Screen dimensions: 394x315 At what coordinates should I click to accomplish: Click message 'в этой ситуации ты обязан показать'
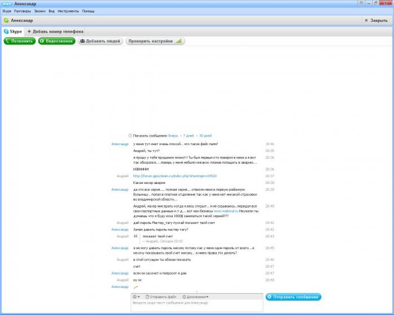tap(162, 259)
